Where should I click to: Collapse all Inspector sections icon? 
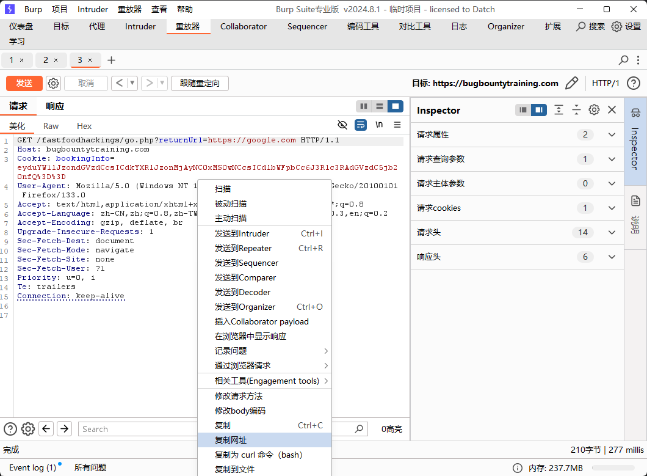point(576,110)
